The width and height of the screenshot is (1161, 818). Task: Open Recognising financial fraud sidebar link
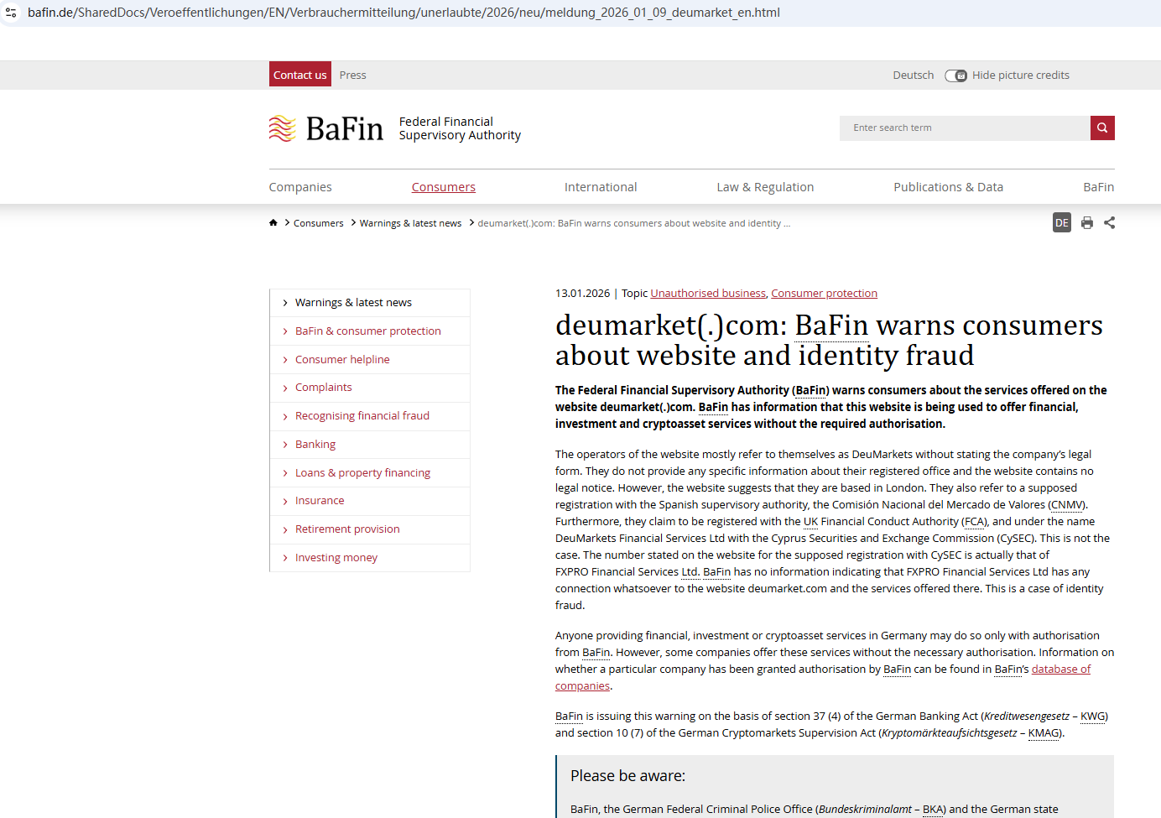click(x=362, y=415)
